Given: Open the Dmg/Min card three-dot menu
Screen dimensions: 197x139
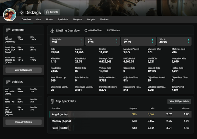Looking at the screenshot, I should [81, 41].
